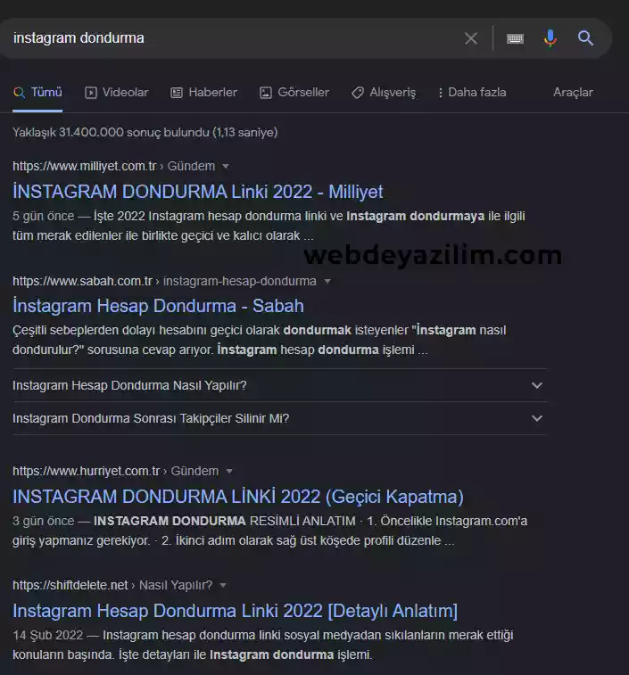Start voice search with the microphone icon
The width and height of the screenshot is (629, 675).
point(550,38)
